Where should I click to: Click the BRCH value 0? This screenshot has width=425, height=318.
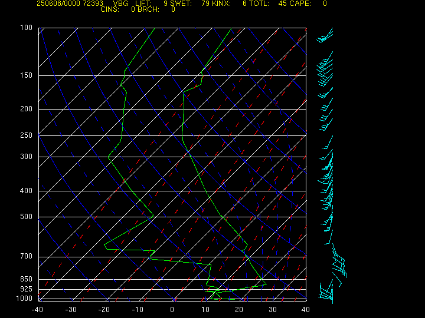173,9
